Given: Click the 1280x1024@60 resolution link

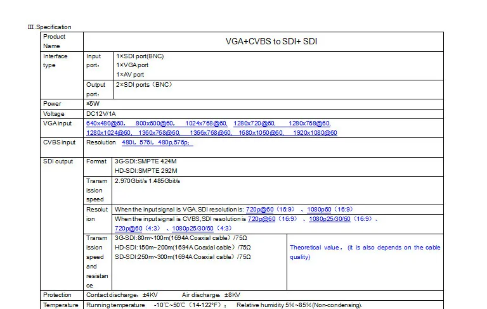Looking at the screenshot, I should [108, 133].
